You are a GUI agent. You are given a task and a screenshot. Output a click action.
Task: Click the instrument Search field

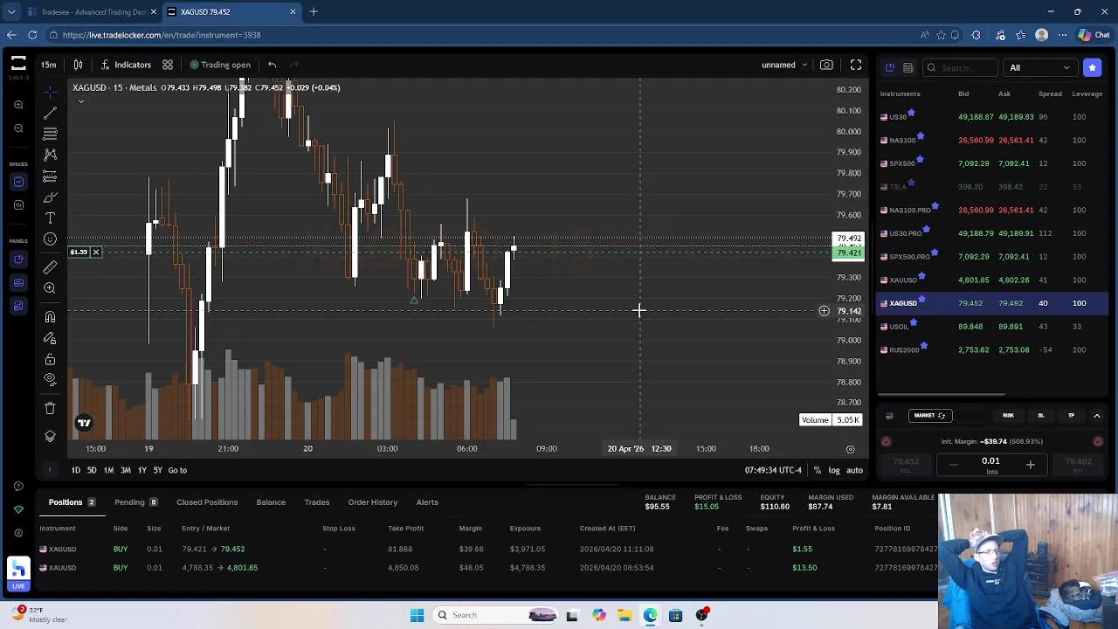tap(961, 67)
